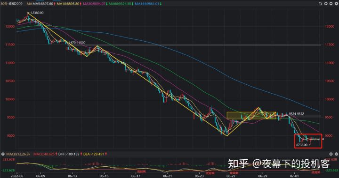Click the MA144:9661.01 value
Image resolution: width=339 pixels, height=178 pixels.
pos(147,4)
